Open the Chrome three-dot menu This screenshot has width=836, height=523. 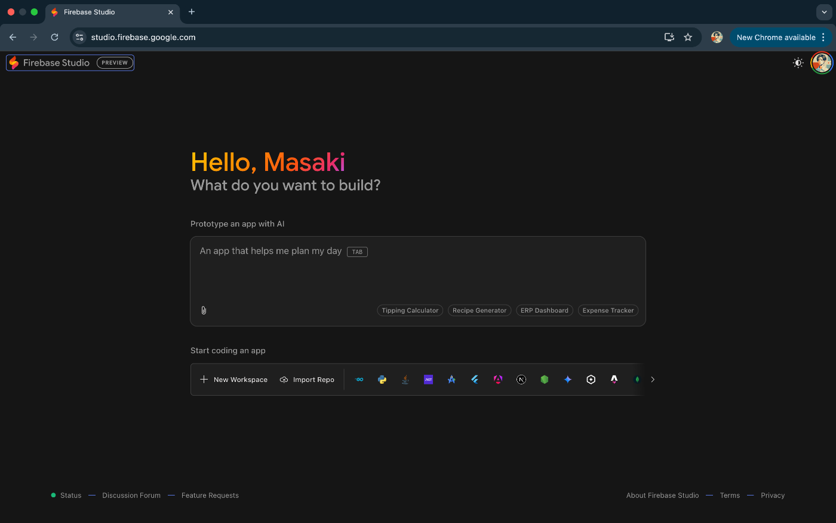pyautogui.click(x=823, y=37)
